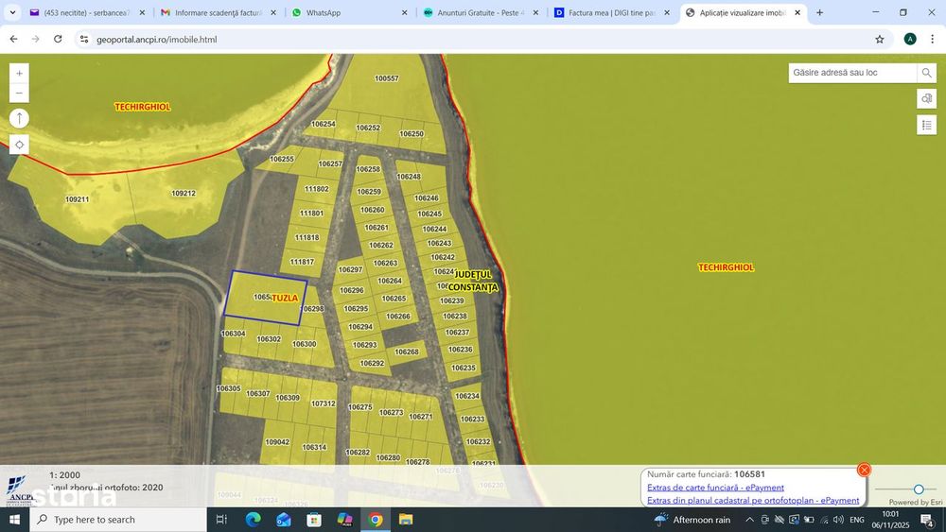Go forward in browser history
The width and height of the screenshot is (946, 532).
pyautogui.click(x=36, y=39)
